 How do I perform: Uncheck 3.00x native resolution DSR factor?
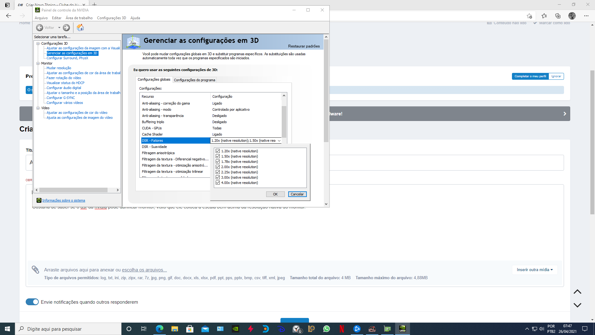[218, 177]
